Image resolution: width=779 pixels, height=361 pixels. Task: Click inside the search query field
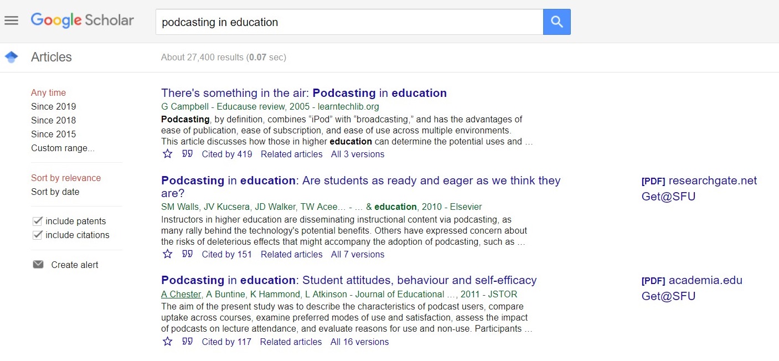349,22
